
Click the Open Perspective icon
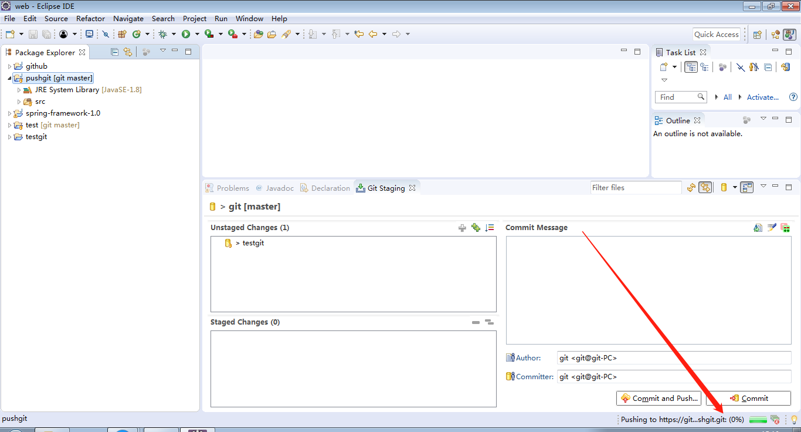coord(757,34)
